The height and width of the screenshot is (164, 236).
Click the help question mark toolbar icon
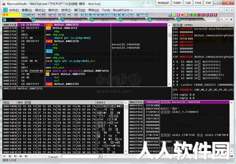click(146, 15)
